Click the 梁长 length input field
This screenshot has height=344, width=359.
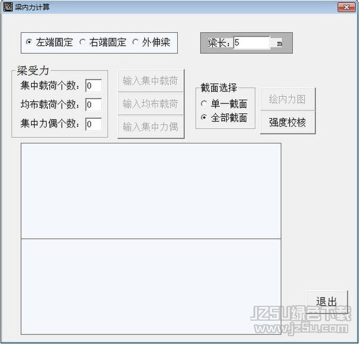[x=252, y=42]
